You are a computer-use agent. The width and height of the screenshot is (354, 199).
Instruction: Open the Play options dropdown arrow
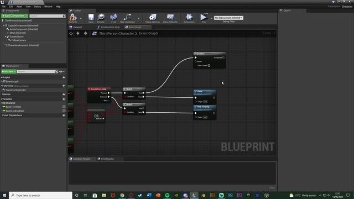point(211,19)
